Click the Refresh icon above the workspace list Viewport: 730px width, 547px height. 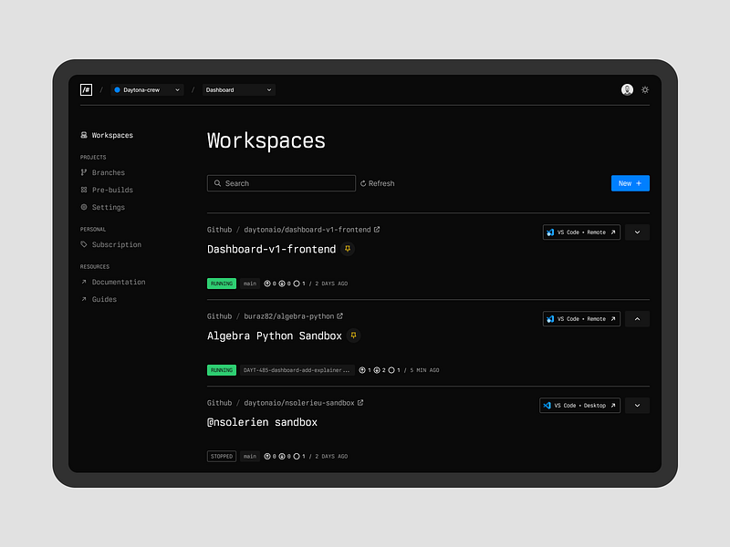(x=363, y=183)
